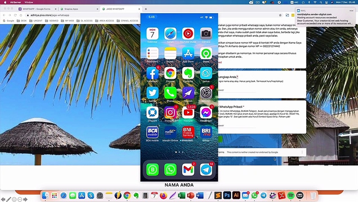Open Spotify from the Mac dock

click(x=291, y=196)
